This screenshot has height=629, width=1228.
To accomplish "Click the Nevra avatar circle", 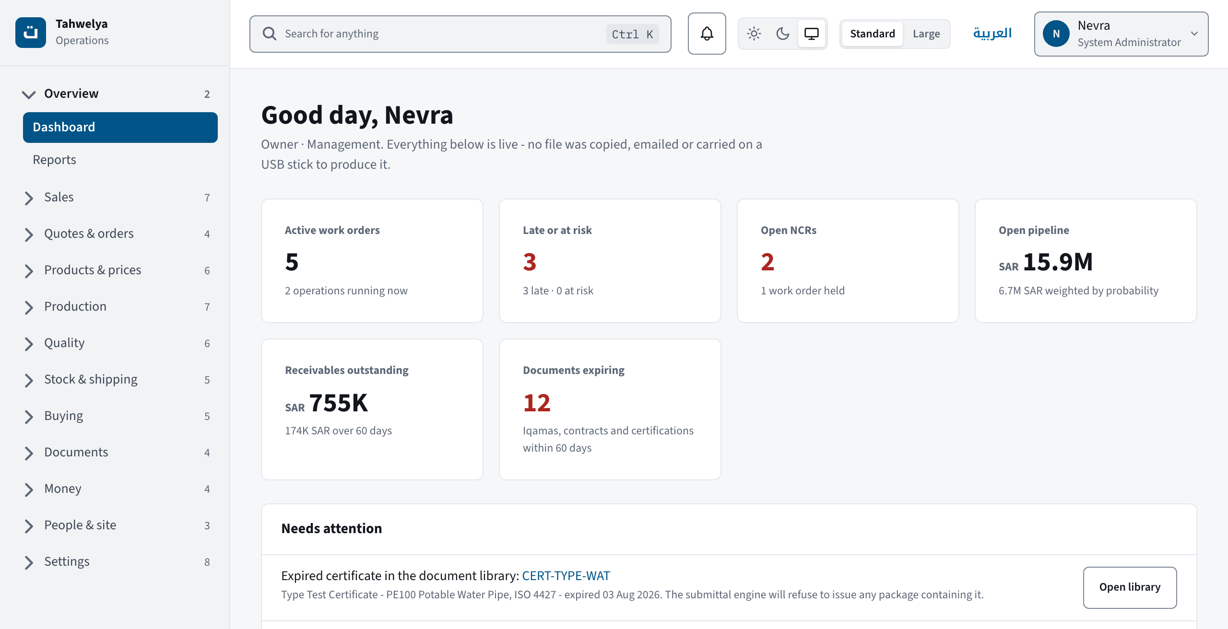I will pyautogui.click(x=1056, y=34).
